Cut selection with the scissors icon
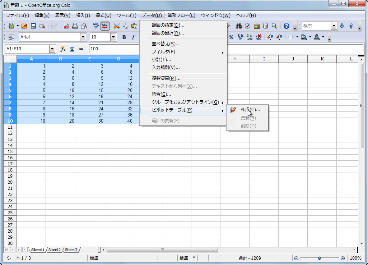Viewport: 368px width, 265px height. point(117,26)
